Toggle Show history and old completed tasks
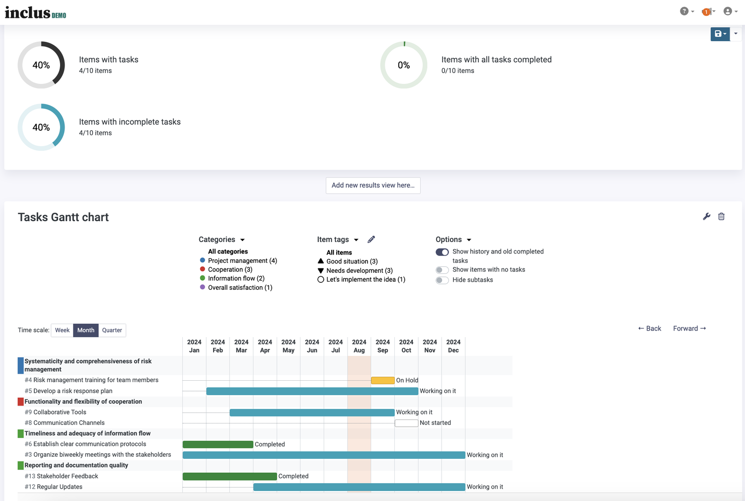745x501 pixels. click(442, 252)
